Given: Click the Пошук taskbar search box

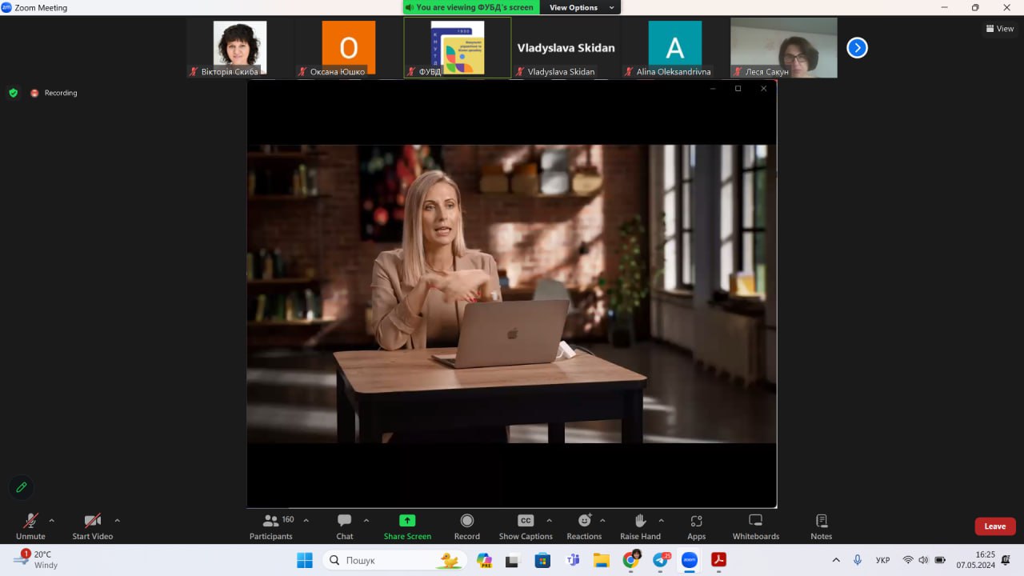Looking at the screenshot, I should [x=394, y=560].
